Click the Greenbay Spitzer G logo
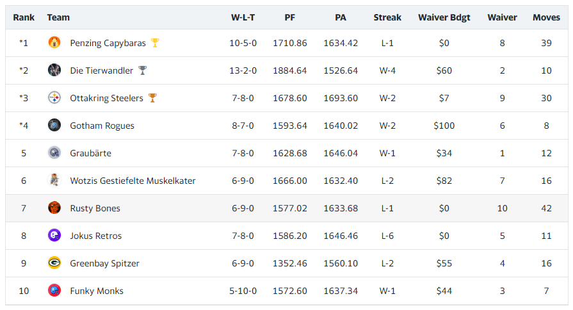573x310 pixels. pyautogui.click(x=54, y=263)
